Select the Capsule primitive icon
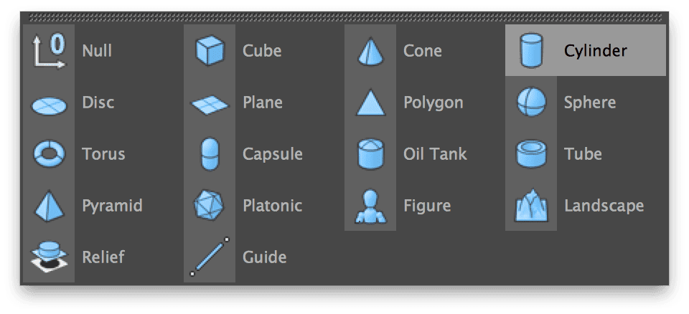Image resolution: width=689 pixels, height=314 pixels. (210, 154)
